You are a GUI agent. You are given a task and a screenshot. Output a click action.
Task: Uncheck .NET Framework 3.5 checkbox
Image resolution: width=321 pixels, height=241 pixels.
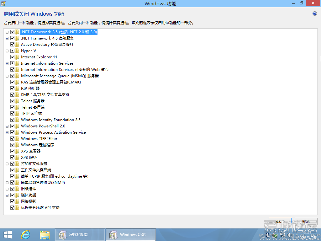12,32
